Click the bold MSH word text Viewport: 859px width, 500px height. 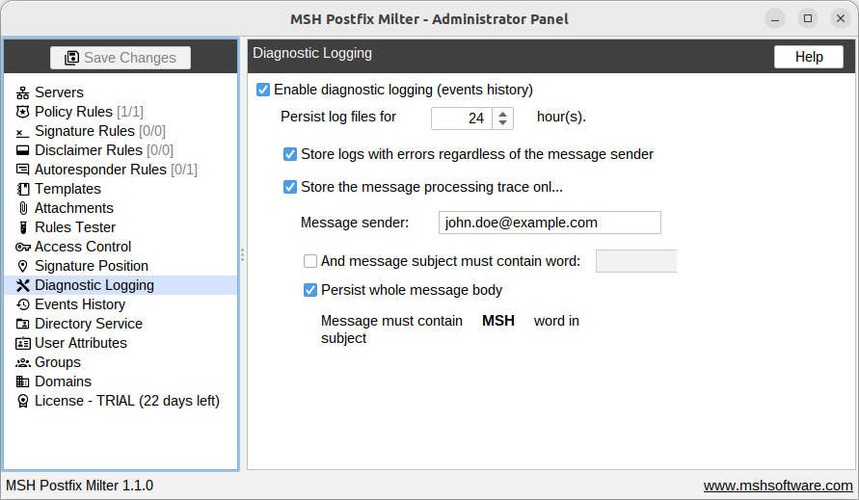[498, 321]
